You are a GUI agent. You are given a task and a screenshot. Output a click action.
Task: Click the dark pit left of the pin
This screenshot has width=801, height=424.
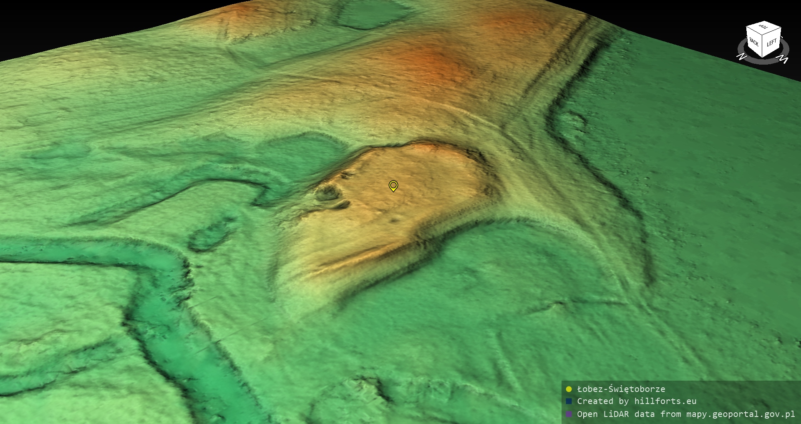click(327, 193)
